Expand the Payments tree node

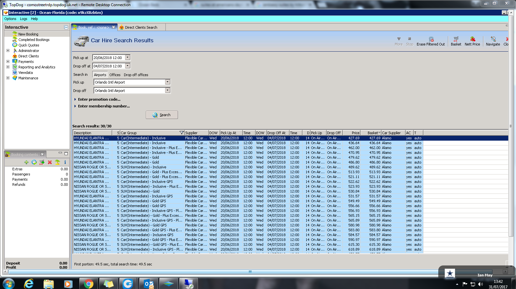(8, 62)
